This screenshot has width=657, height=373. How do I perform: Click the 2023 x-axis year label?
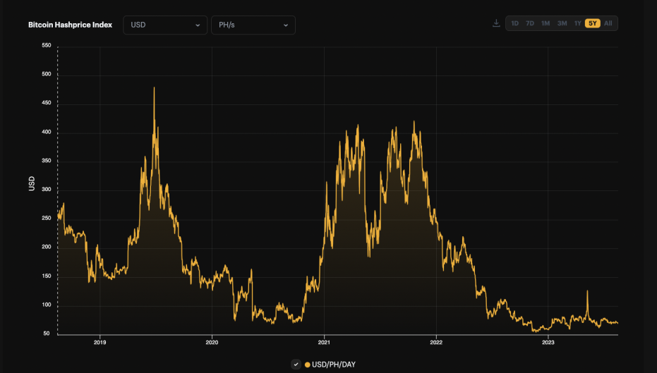pos(548,343)
